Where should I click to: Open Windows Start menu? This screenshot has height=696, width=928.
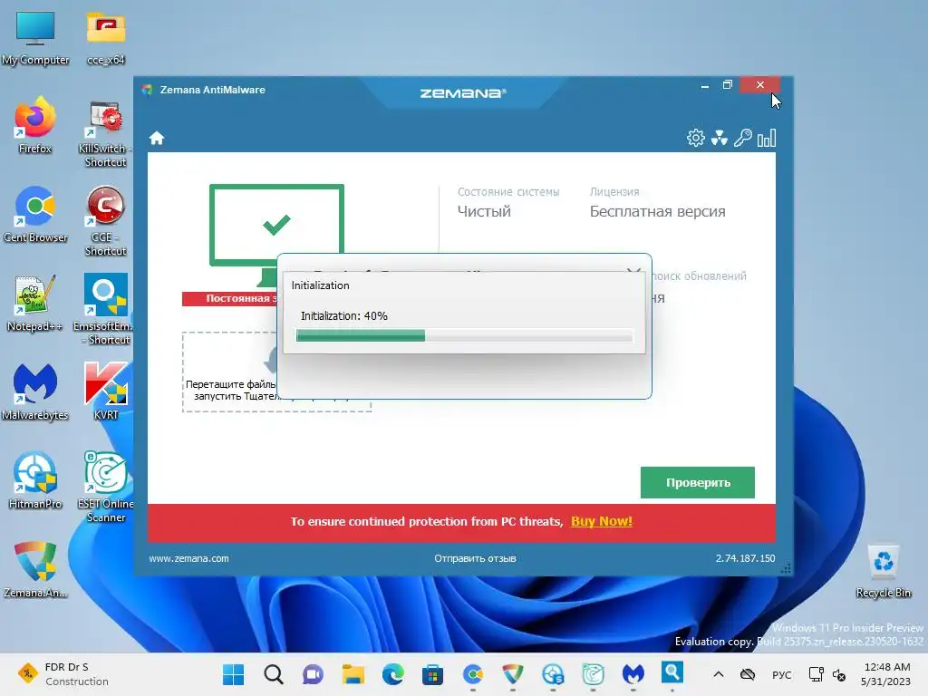point(233,674)
